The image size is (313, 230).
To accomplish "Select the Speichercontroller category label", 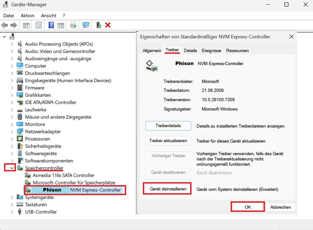I will tap(44, 168).
